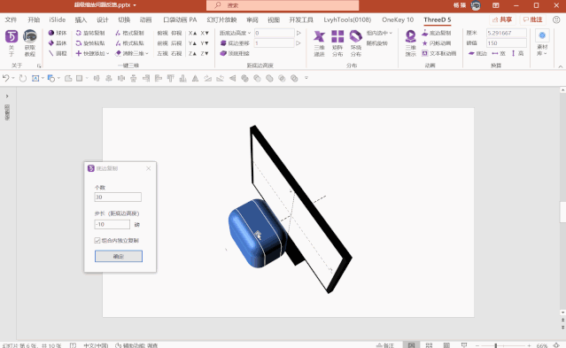The image size is (566, 348).
Task: Insert a 球体 sphere shape
Action: click(x=58, y=33)
